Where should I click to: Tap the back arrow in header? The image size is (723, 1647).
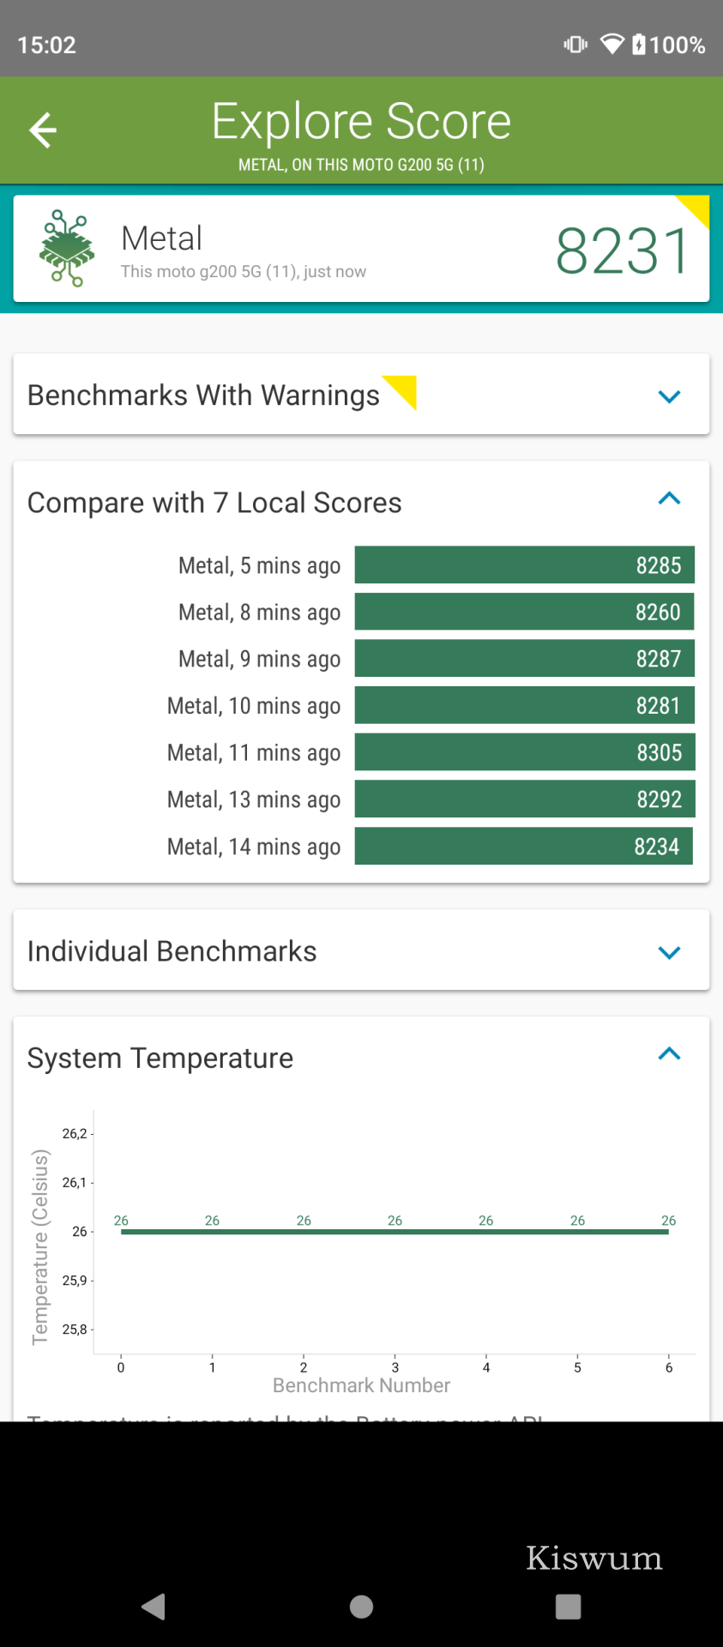click(x=42, y=130)
